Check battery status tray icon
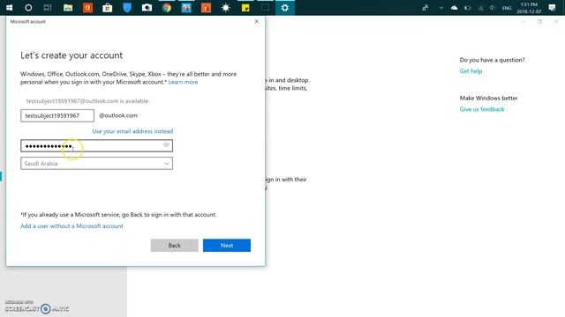The width and height of the screenshot is (565, 317). (x=467, y=8)
